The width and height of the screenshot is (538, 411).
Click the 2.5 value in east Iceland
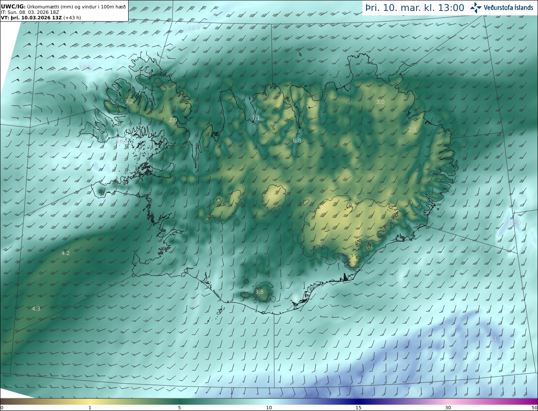[x=412, y=129]
